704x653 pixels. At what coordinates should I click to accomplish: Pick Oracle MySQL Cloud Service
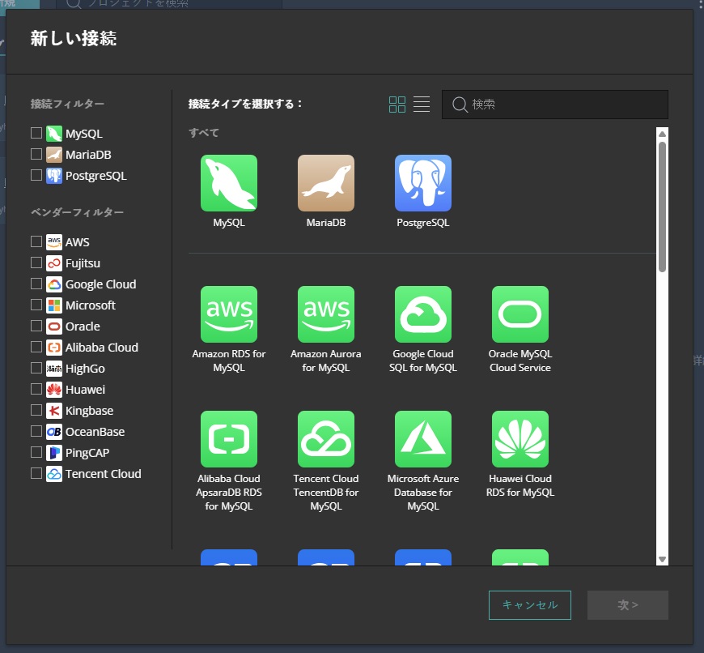(520, 314)
